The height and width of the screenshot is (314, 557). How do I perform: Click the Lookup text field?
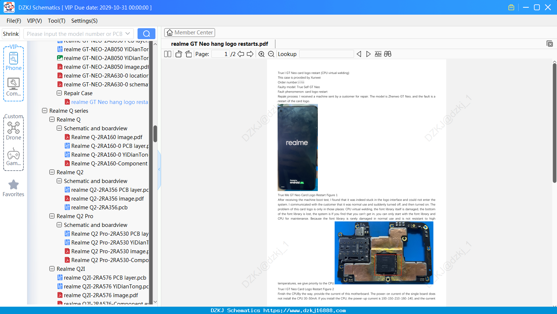click(326, 54)
